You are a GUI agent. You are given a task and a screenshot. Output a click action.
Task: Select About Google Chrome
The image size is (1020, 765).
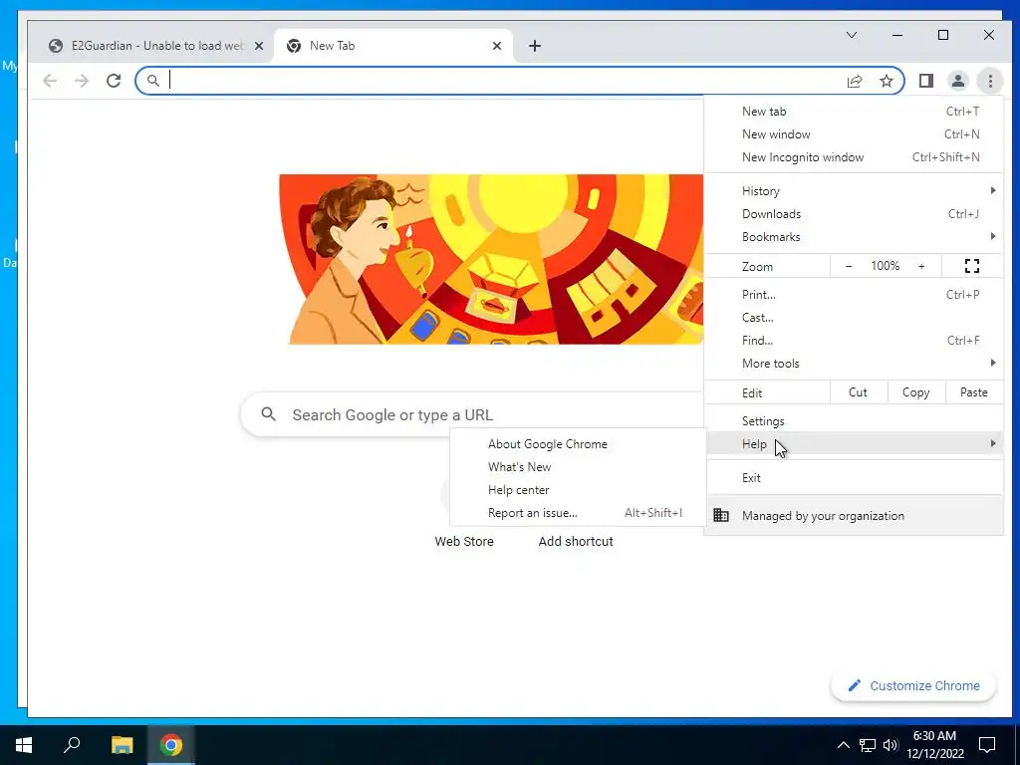[x=578, y=443]
